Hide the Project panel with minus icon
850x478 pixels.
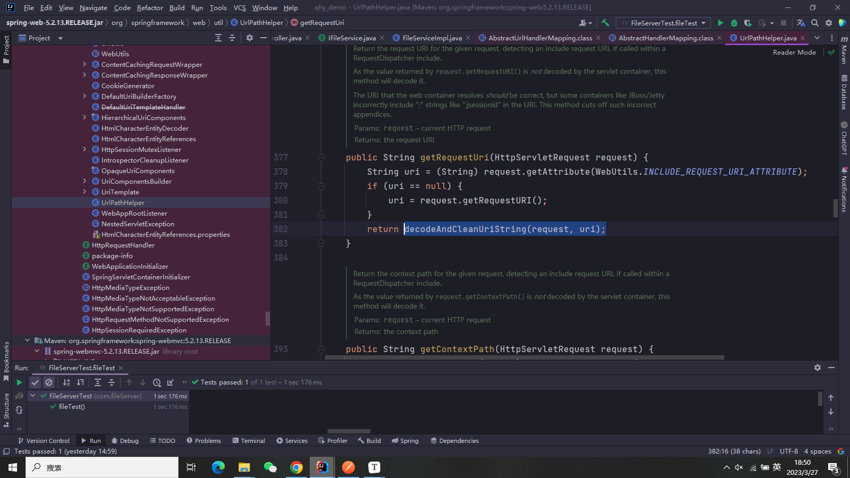point(263,38)
